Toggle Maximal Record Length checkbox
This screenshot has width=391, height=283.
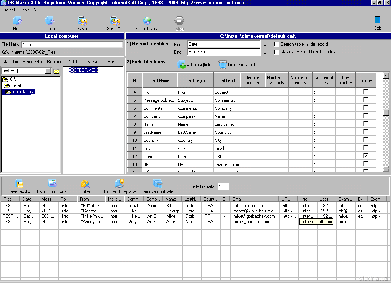coord(276,52)
